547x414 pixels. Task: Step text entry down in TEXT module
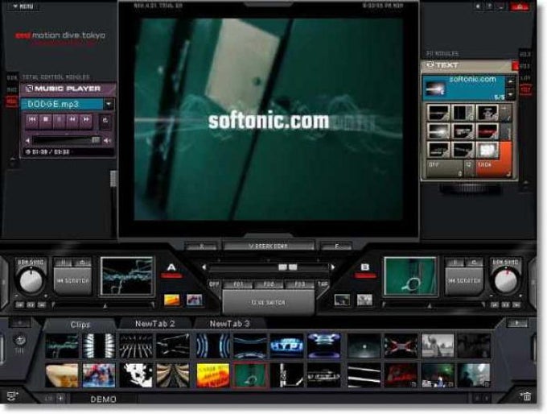click(510, 94)
